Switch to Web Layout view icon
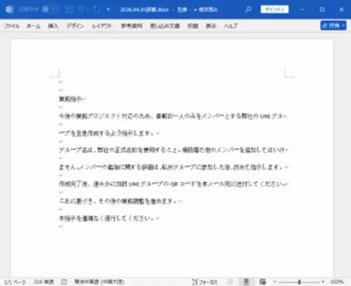This screenshot has width=351, height=286. pyautogui.click(x=263, y=282)
